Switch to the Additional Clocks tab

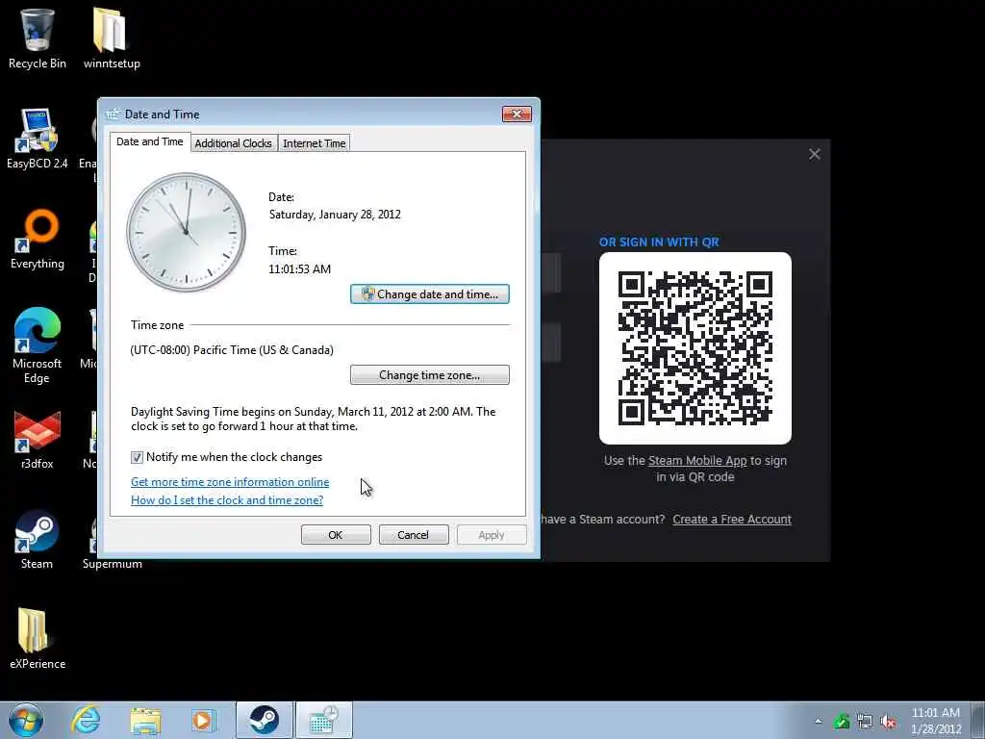[x=233, y=143]
